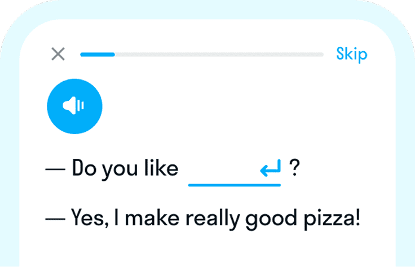Tap the word 'you' in the question
Viewport: 415px width, 267px height.
click(120, 170)
